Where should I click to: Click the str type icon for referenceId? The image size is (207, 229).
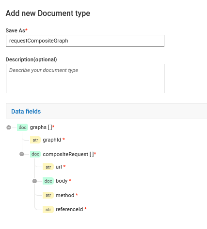click(x=48, y=209)
